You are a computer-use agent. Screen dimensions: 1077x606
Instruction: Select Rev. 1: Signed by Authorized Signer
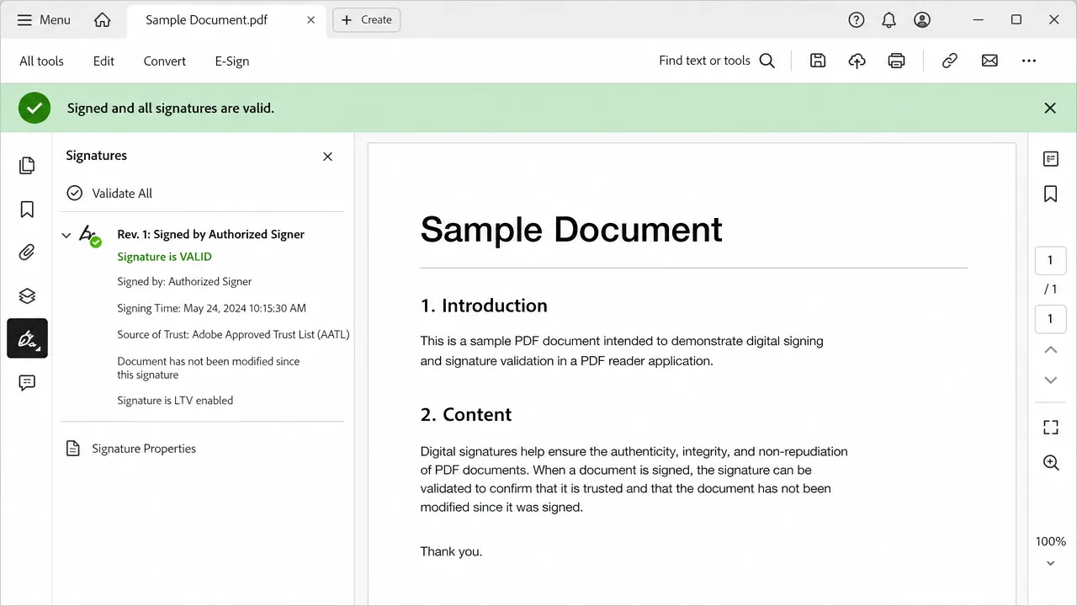[x=210, y=234]
